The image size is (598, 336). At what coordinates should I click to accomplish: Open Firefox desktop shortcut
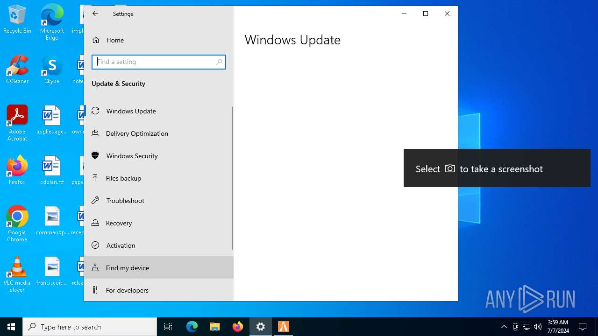tap(17, 170)
